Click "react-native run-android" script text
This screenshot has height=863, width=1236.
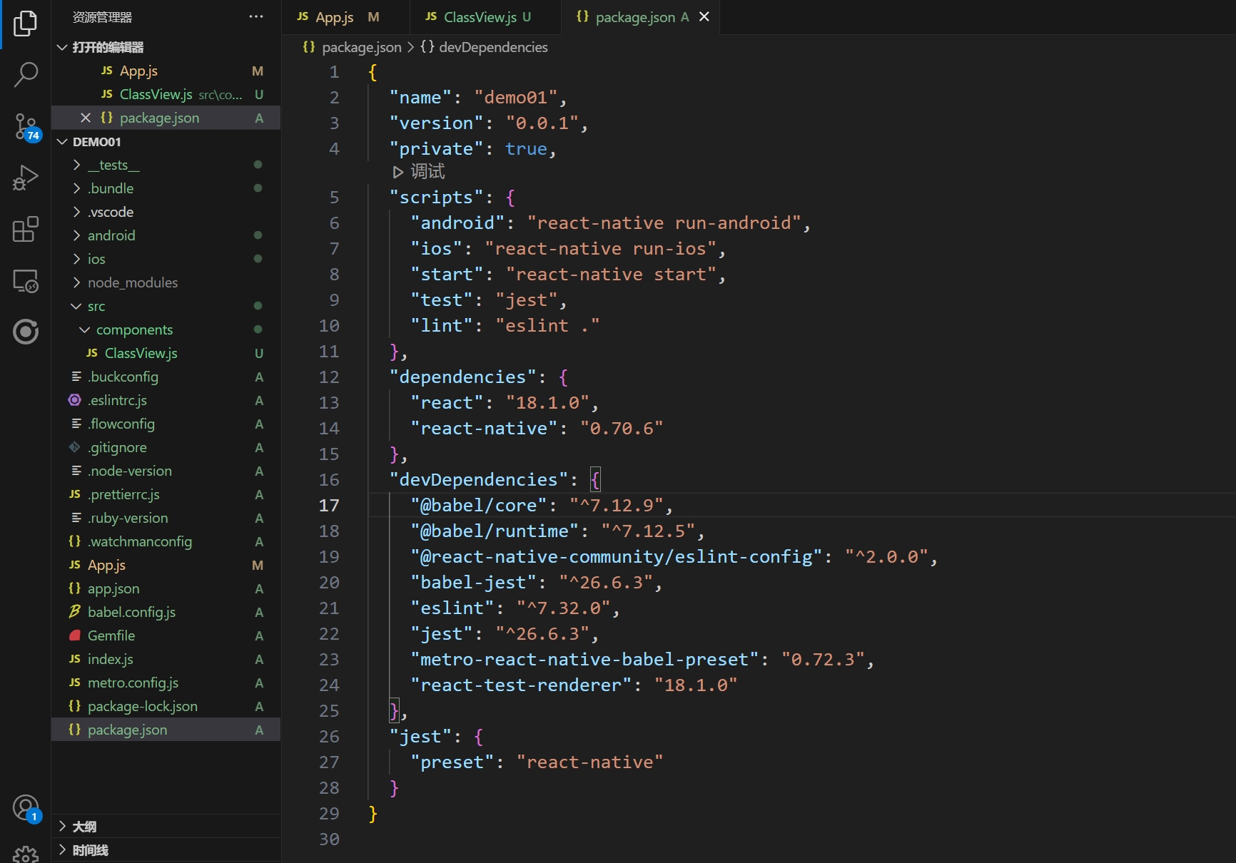point(664,223)
